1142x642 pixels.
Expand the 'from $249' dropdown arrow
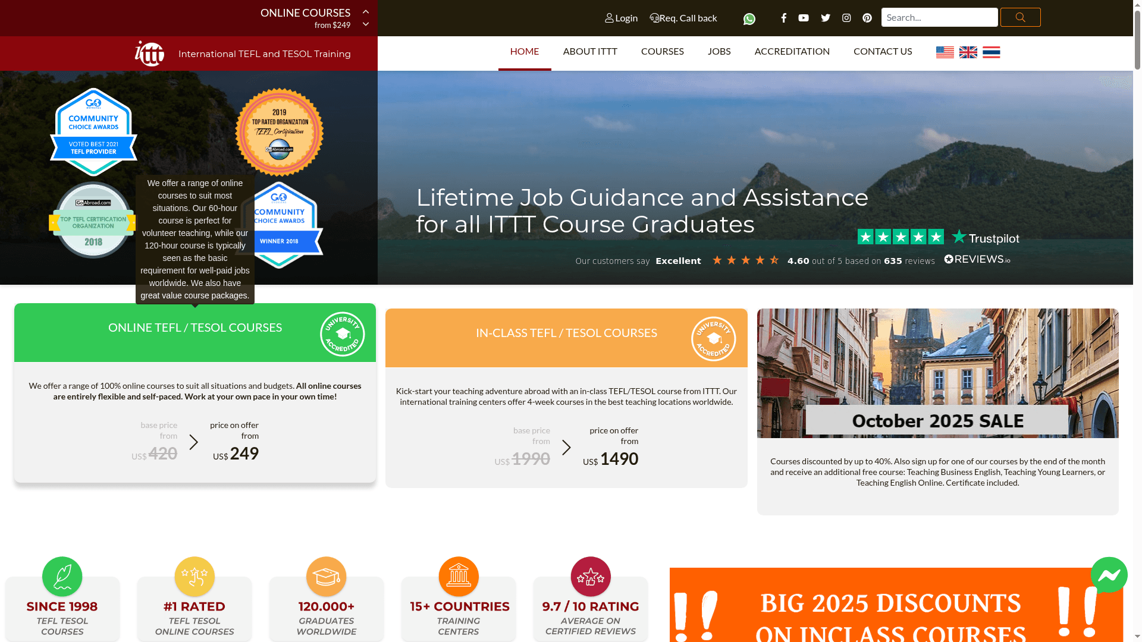click(365, 24)
